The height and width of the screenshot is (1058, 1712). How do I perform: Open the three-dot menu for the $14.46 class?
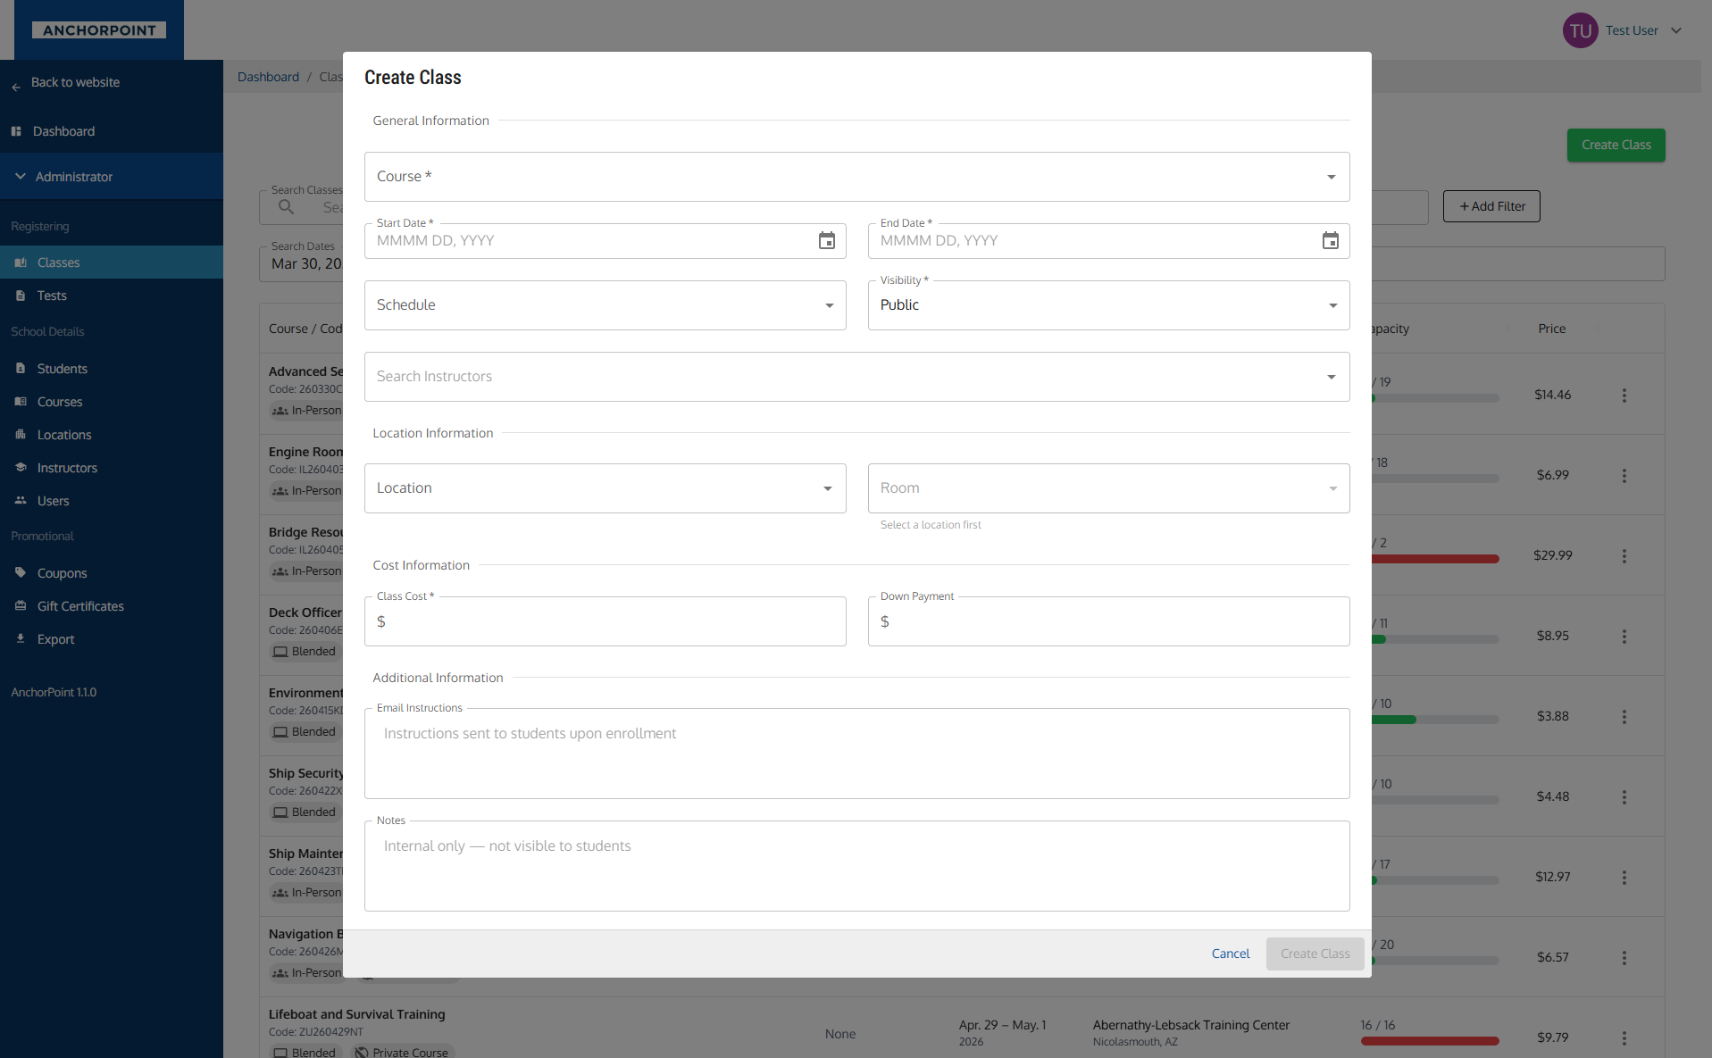click(1624, 396)
